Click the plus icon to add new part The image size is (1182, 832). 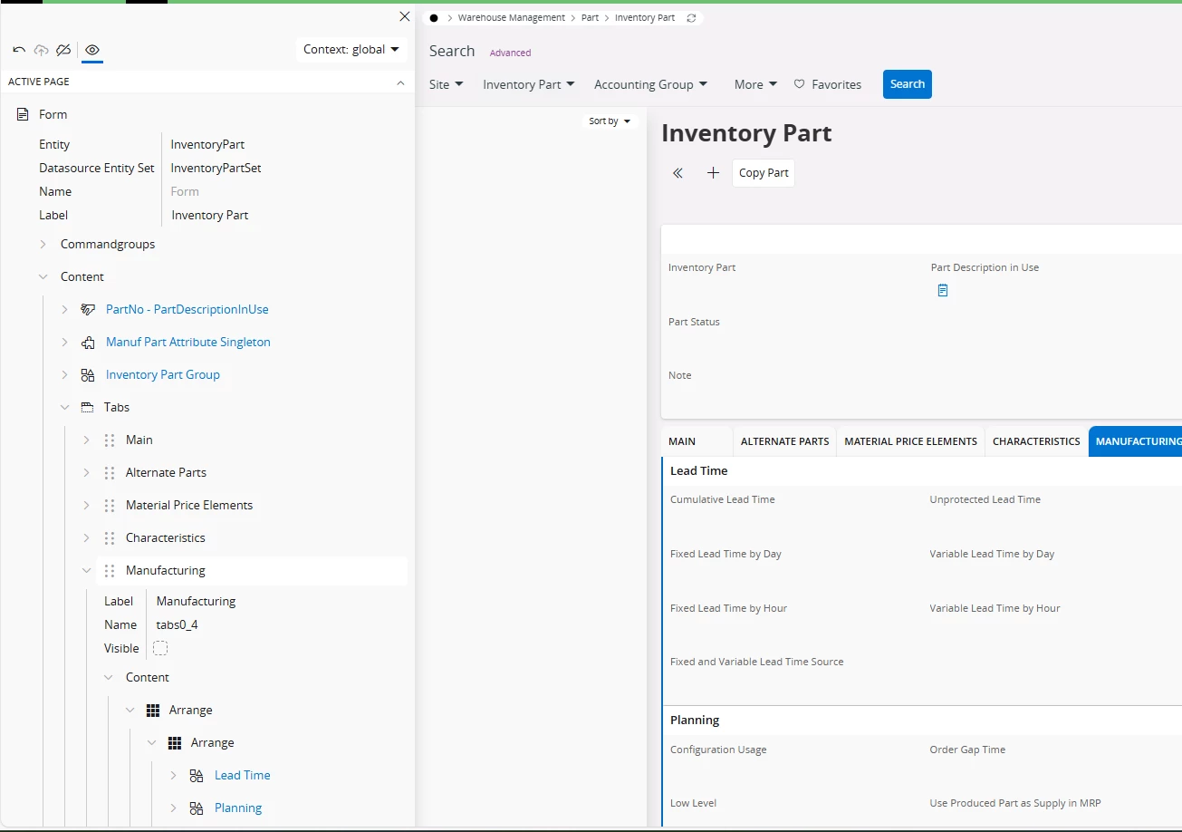pyautogui.click(x=713, y=173)
